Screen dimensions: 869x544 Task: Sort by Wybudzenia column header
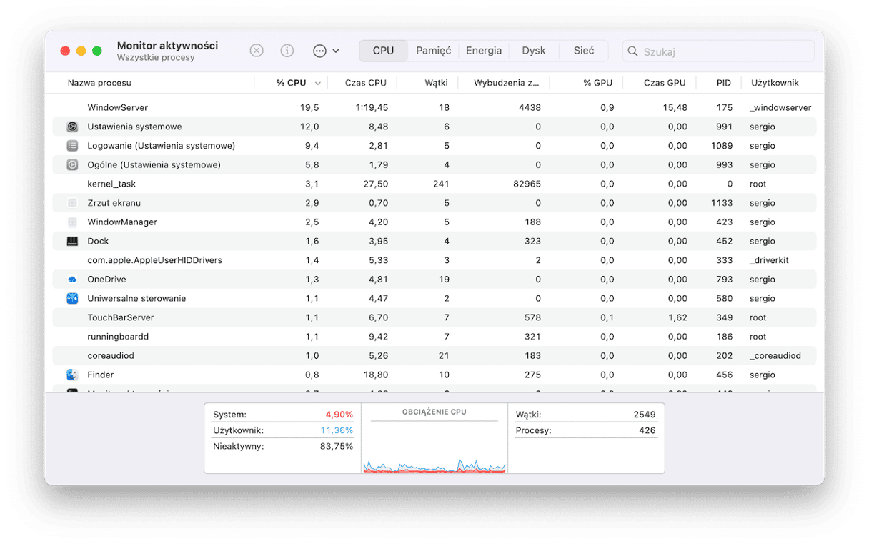(x=507, y=83)
